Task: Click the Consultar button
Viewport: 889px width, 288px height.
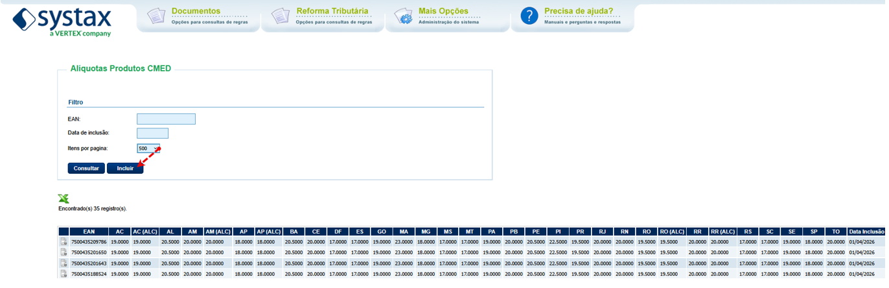Action: [86, 168]
